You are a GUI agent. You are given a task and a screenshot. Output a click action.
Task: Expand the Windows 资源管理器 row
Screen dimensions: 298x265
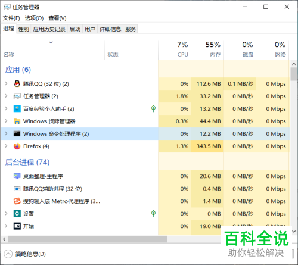pos(6,121)
